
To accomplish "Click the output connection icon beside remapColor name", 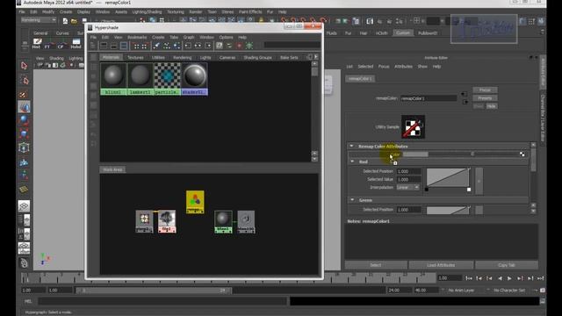I will [465, 102].
